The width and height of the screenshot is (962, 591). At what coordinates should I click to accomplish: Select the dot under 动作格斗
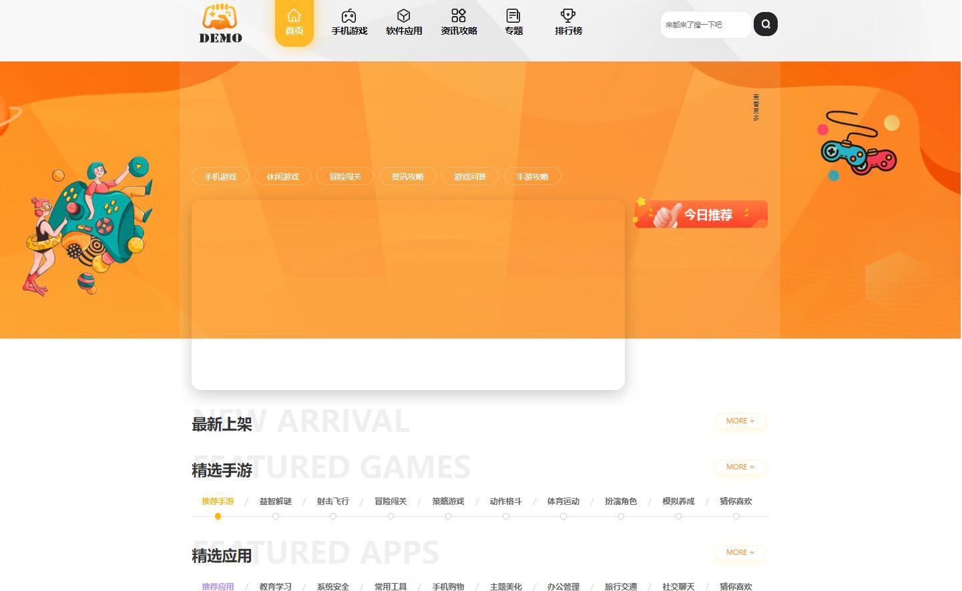point(506,516)
